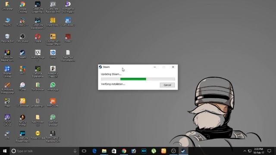276x155 pixels.
Task: Select Start Tor Browser desktop shortcut
Action: click(53, 120)
